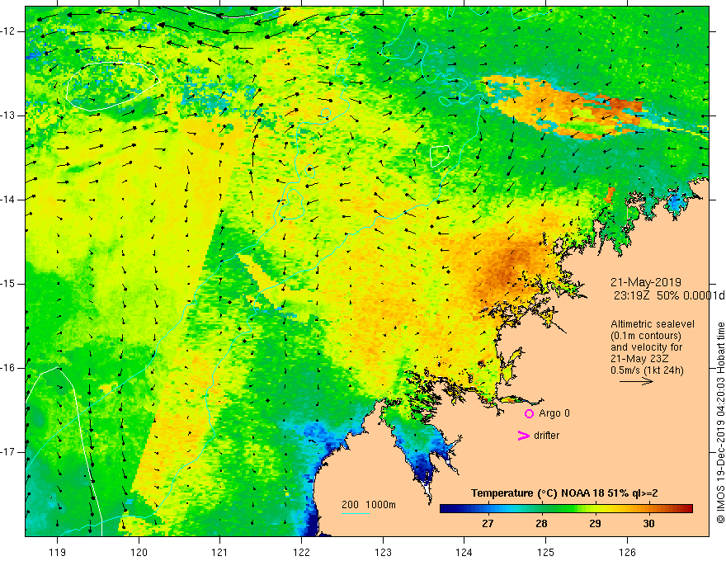
Task: Click the longitude axis label 124
Action: (x=464, y=552)
